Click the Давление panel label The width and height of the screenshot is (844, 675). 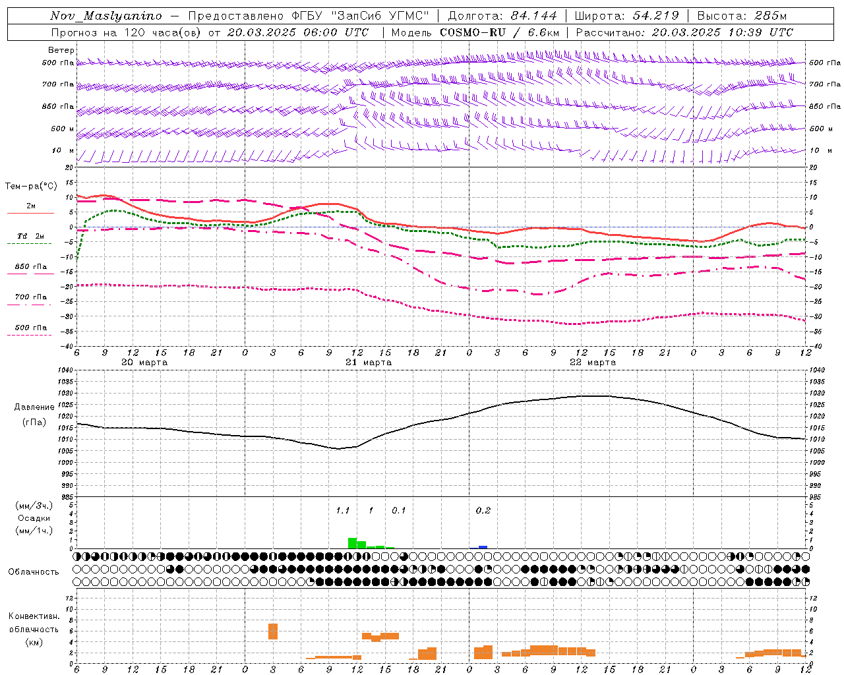click(34, 407)
